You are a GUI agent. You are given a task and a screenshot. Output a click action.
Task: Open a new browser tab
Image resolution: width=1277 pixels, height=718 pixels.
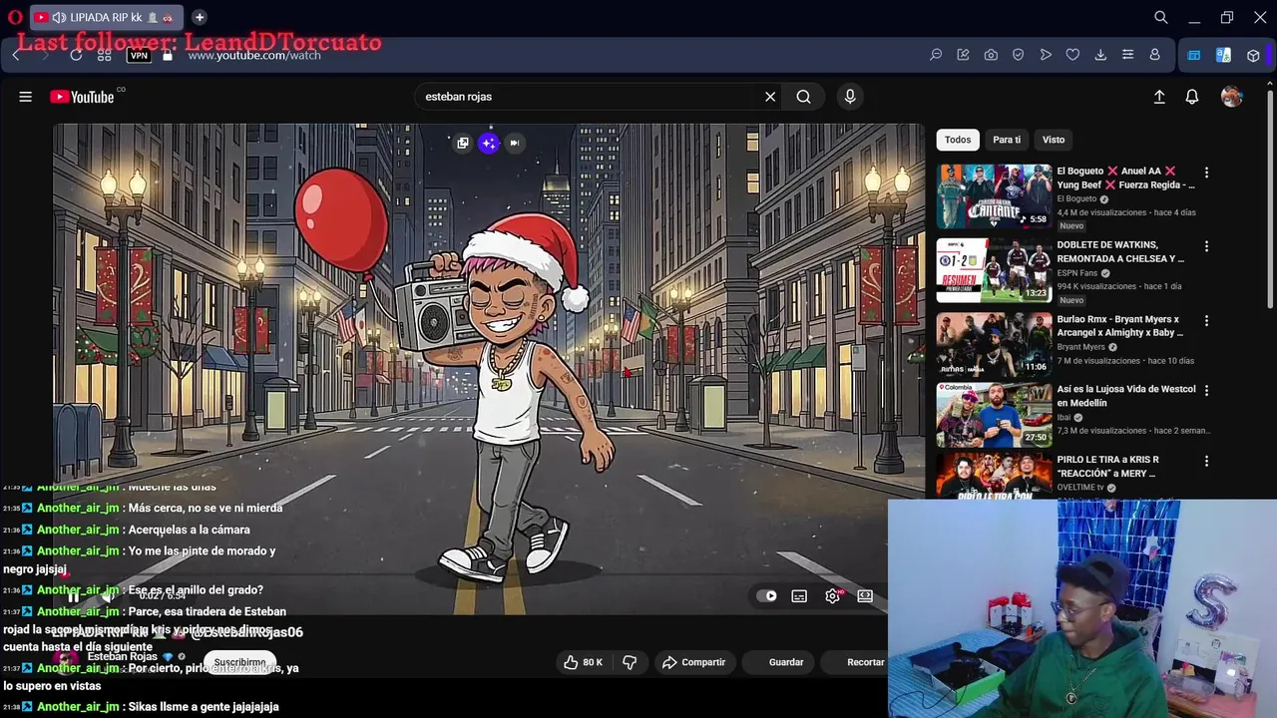tap(200, 17)
